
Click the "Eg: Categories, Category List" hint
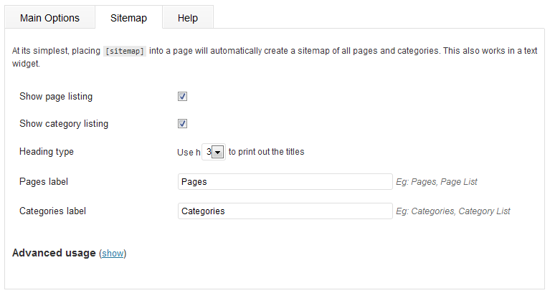pos(453,211)
